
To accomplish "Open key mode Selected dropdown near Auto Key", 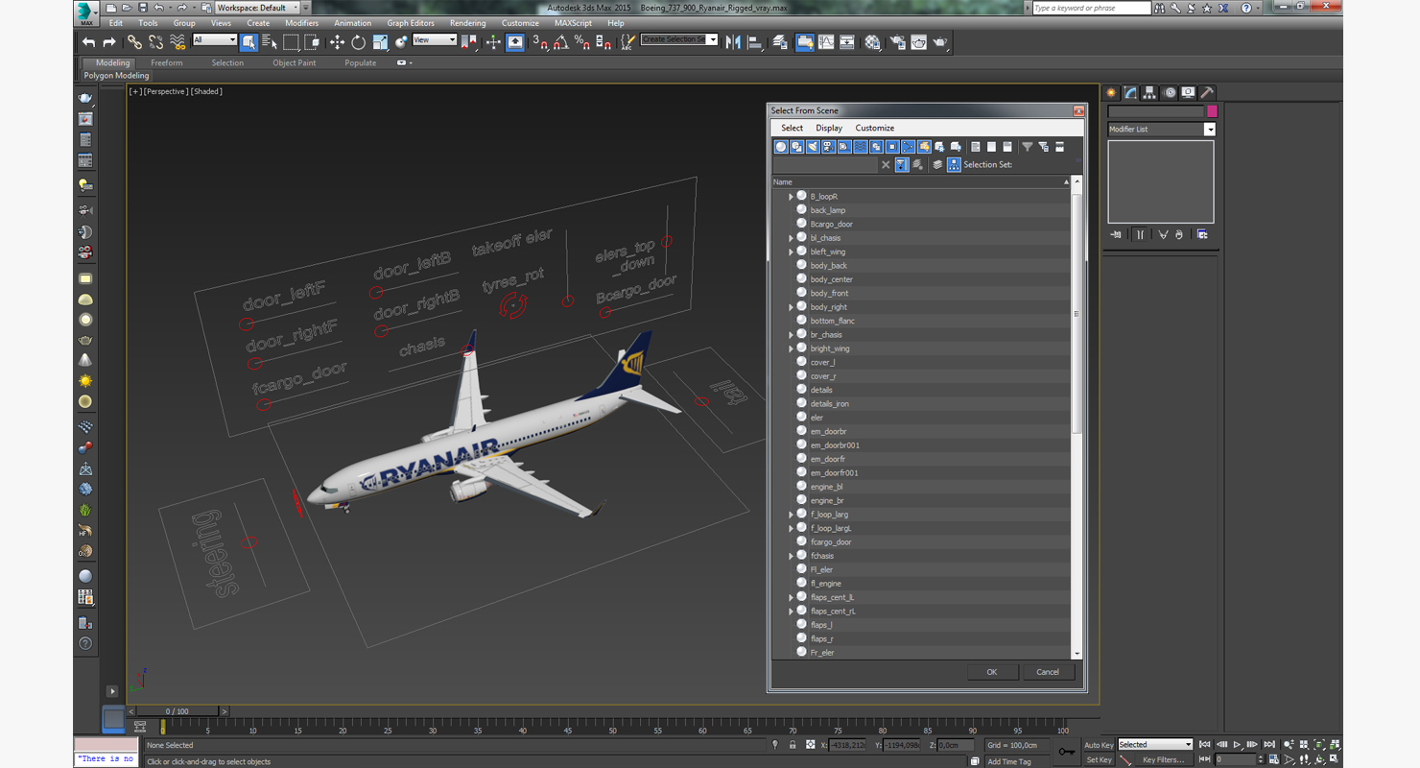I will coord(1155,745).
